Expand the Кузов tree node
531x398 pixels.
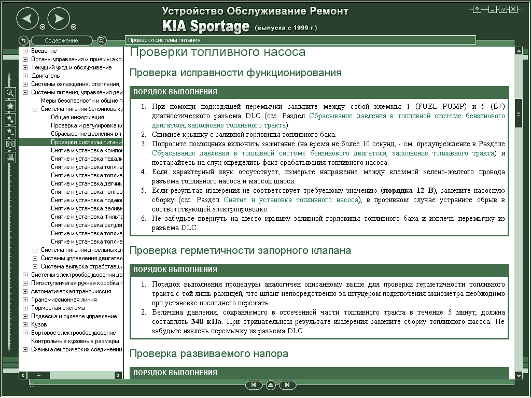tap(25, 324)
